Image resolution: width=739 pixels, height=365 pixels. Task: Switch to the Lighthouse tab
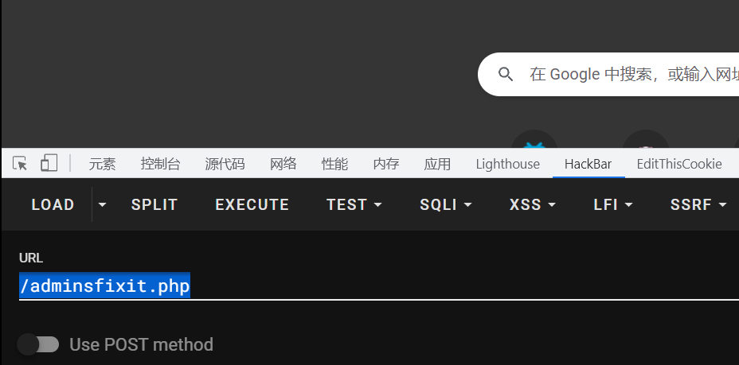(x=507, y=164)
